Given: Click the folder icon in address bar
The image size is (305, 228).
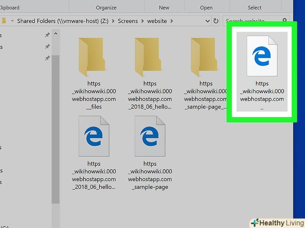Looking at the screenshot, I should [x=4, y=21].
